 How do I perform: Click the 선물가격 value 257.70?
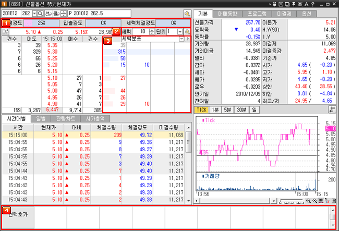(x=253, y=22)
